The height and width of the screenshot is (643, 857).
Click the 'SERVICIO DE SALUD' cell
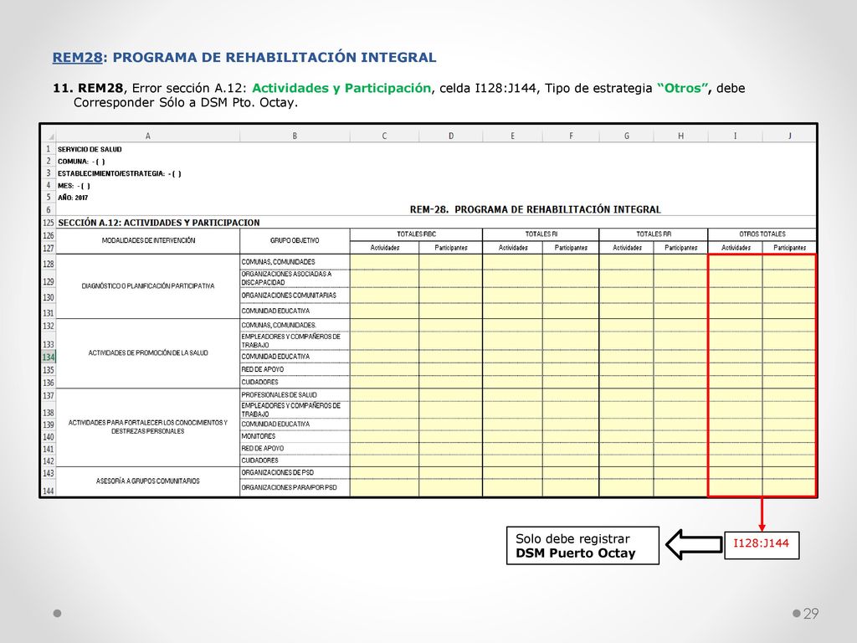point(90,149)
